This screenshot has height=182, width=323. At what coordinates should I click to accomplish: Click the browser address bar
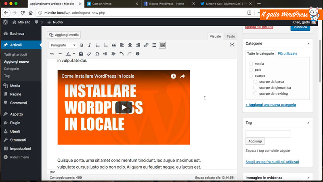142,13
